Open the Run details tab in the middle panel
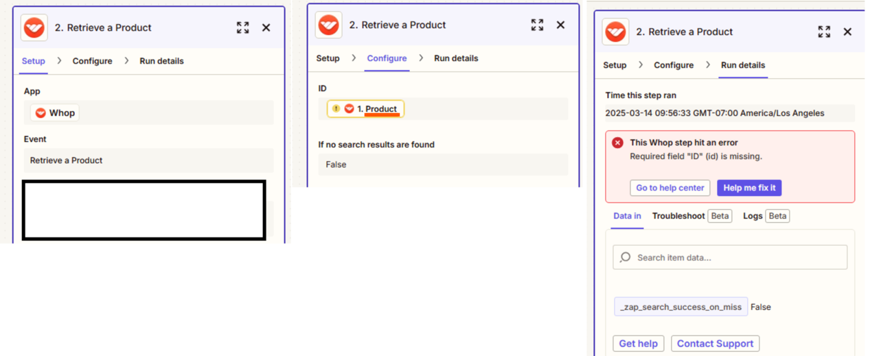 (456, 58)
